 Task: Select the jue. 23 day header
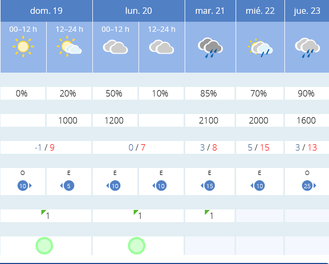coord(307,11)
